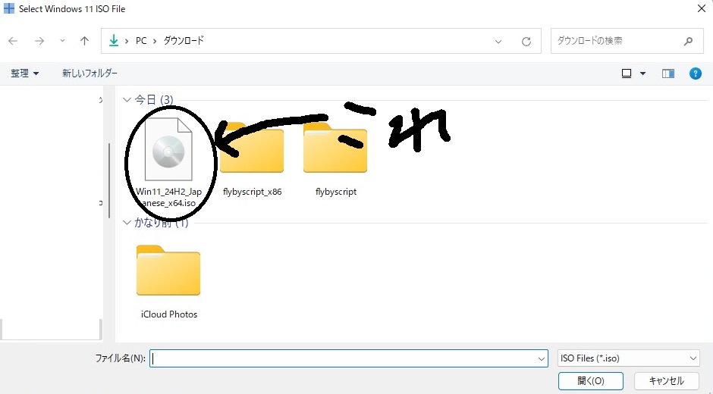Go up one folder level
This screenshot has width=713, height=394.
tap(84, 41)
